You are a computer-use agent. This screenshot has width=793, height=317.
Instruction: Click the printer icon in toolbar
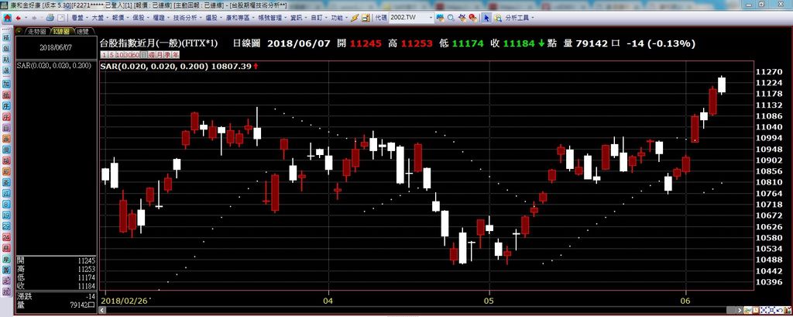click(50, 17)
